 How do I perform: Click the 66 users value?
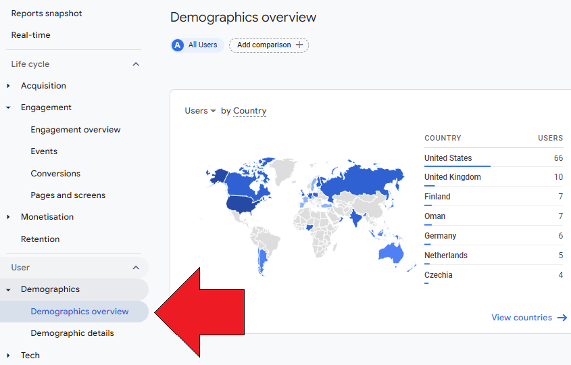[x=558, y=158]
